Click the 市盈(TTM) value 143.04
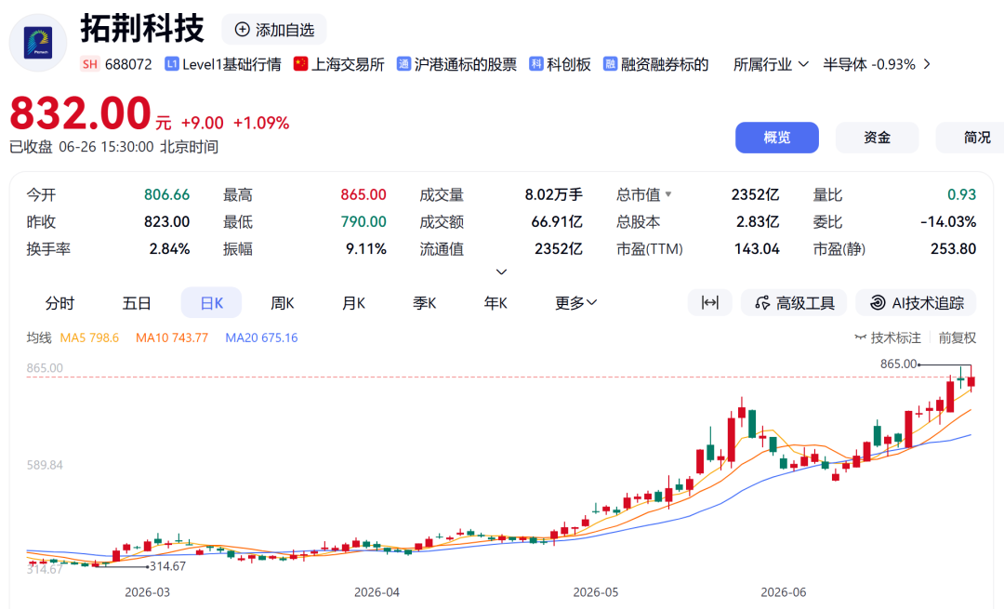This screenshot has height=609, width=1004. pos(757,248)
